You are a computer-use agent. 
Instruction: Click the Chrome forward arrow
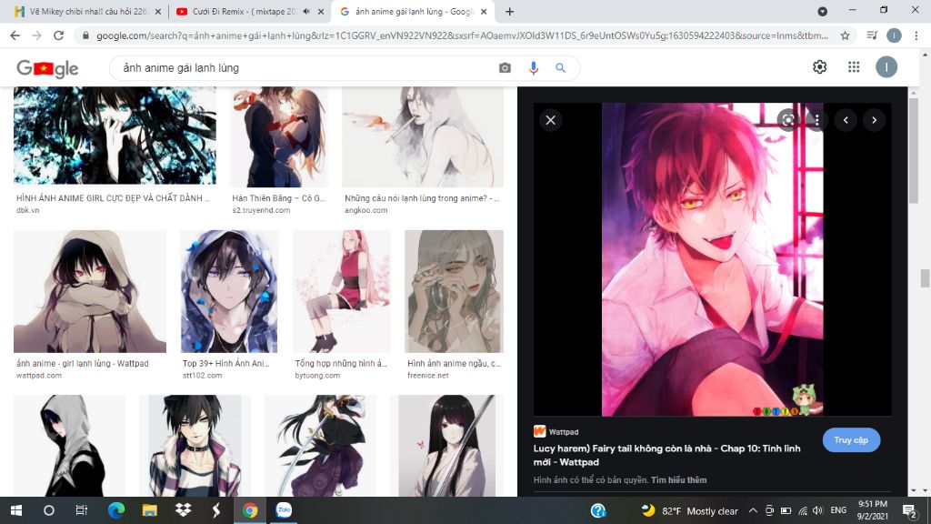point(36,35)
